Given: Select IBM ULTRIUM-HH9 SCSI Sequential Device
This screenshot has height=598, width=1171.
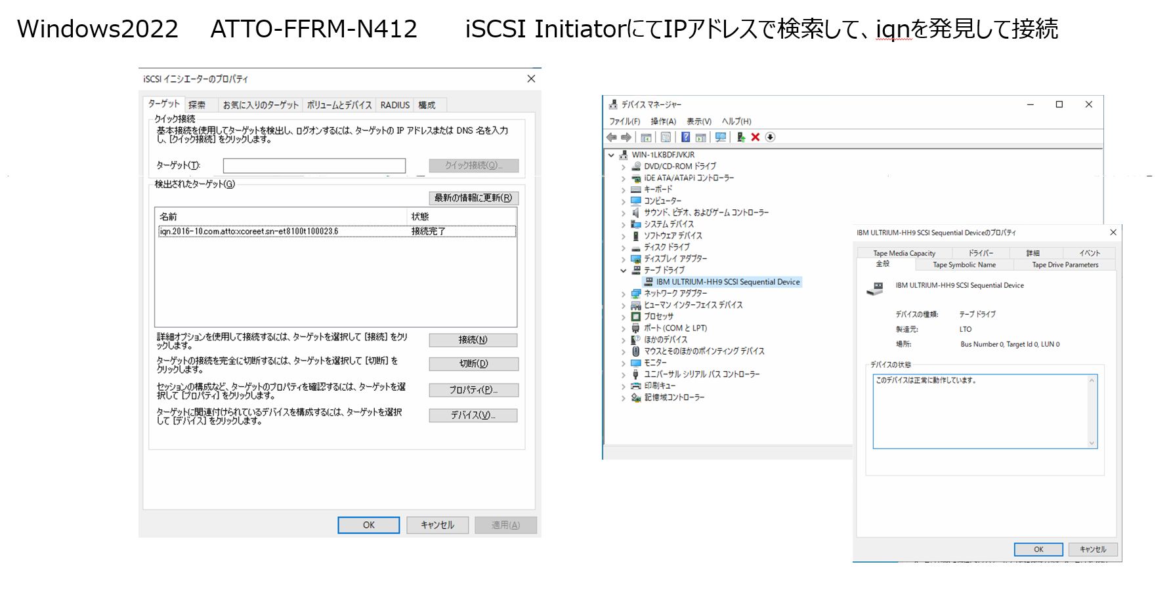Looking at the screenshot, I should click(x=727, y=282).
